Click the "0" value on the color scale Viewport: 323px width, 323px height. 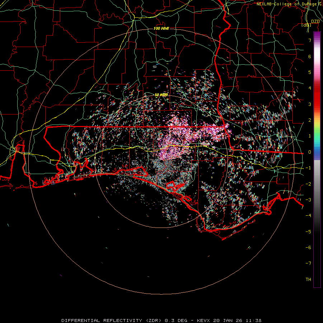point(310,152)
